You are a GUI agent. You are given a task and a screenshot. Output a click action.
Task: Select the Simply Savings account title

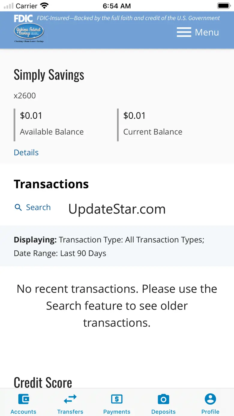point(49,75)
